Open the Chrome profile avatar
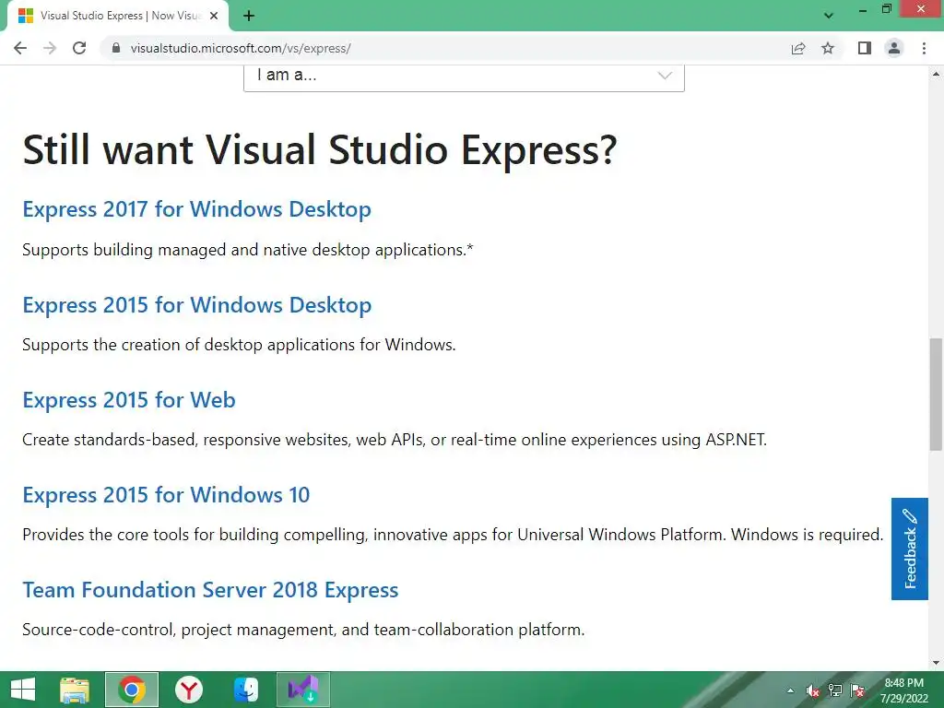944x708 pixels. pos(894,48)
